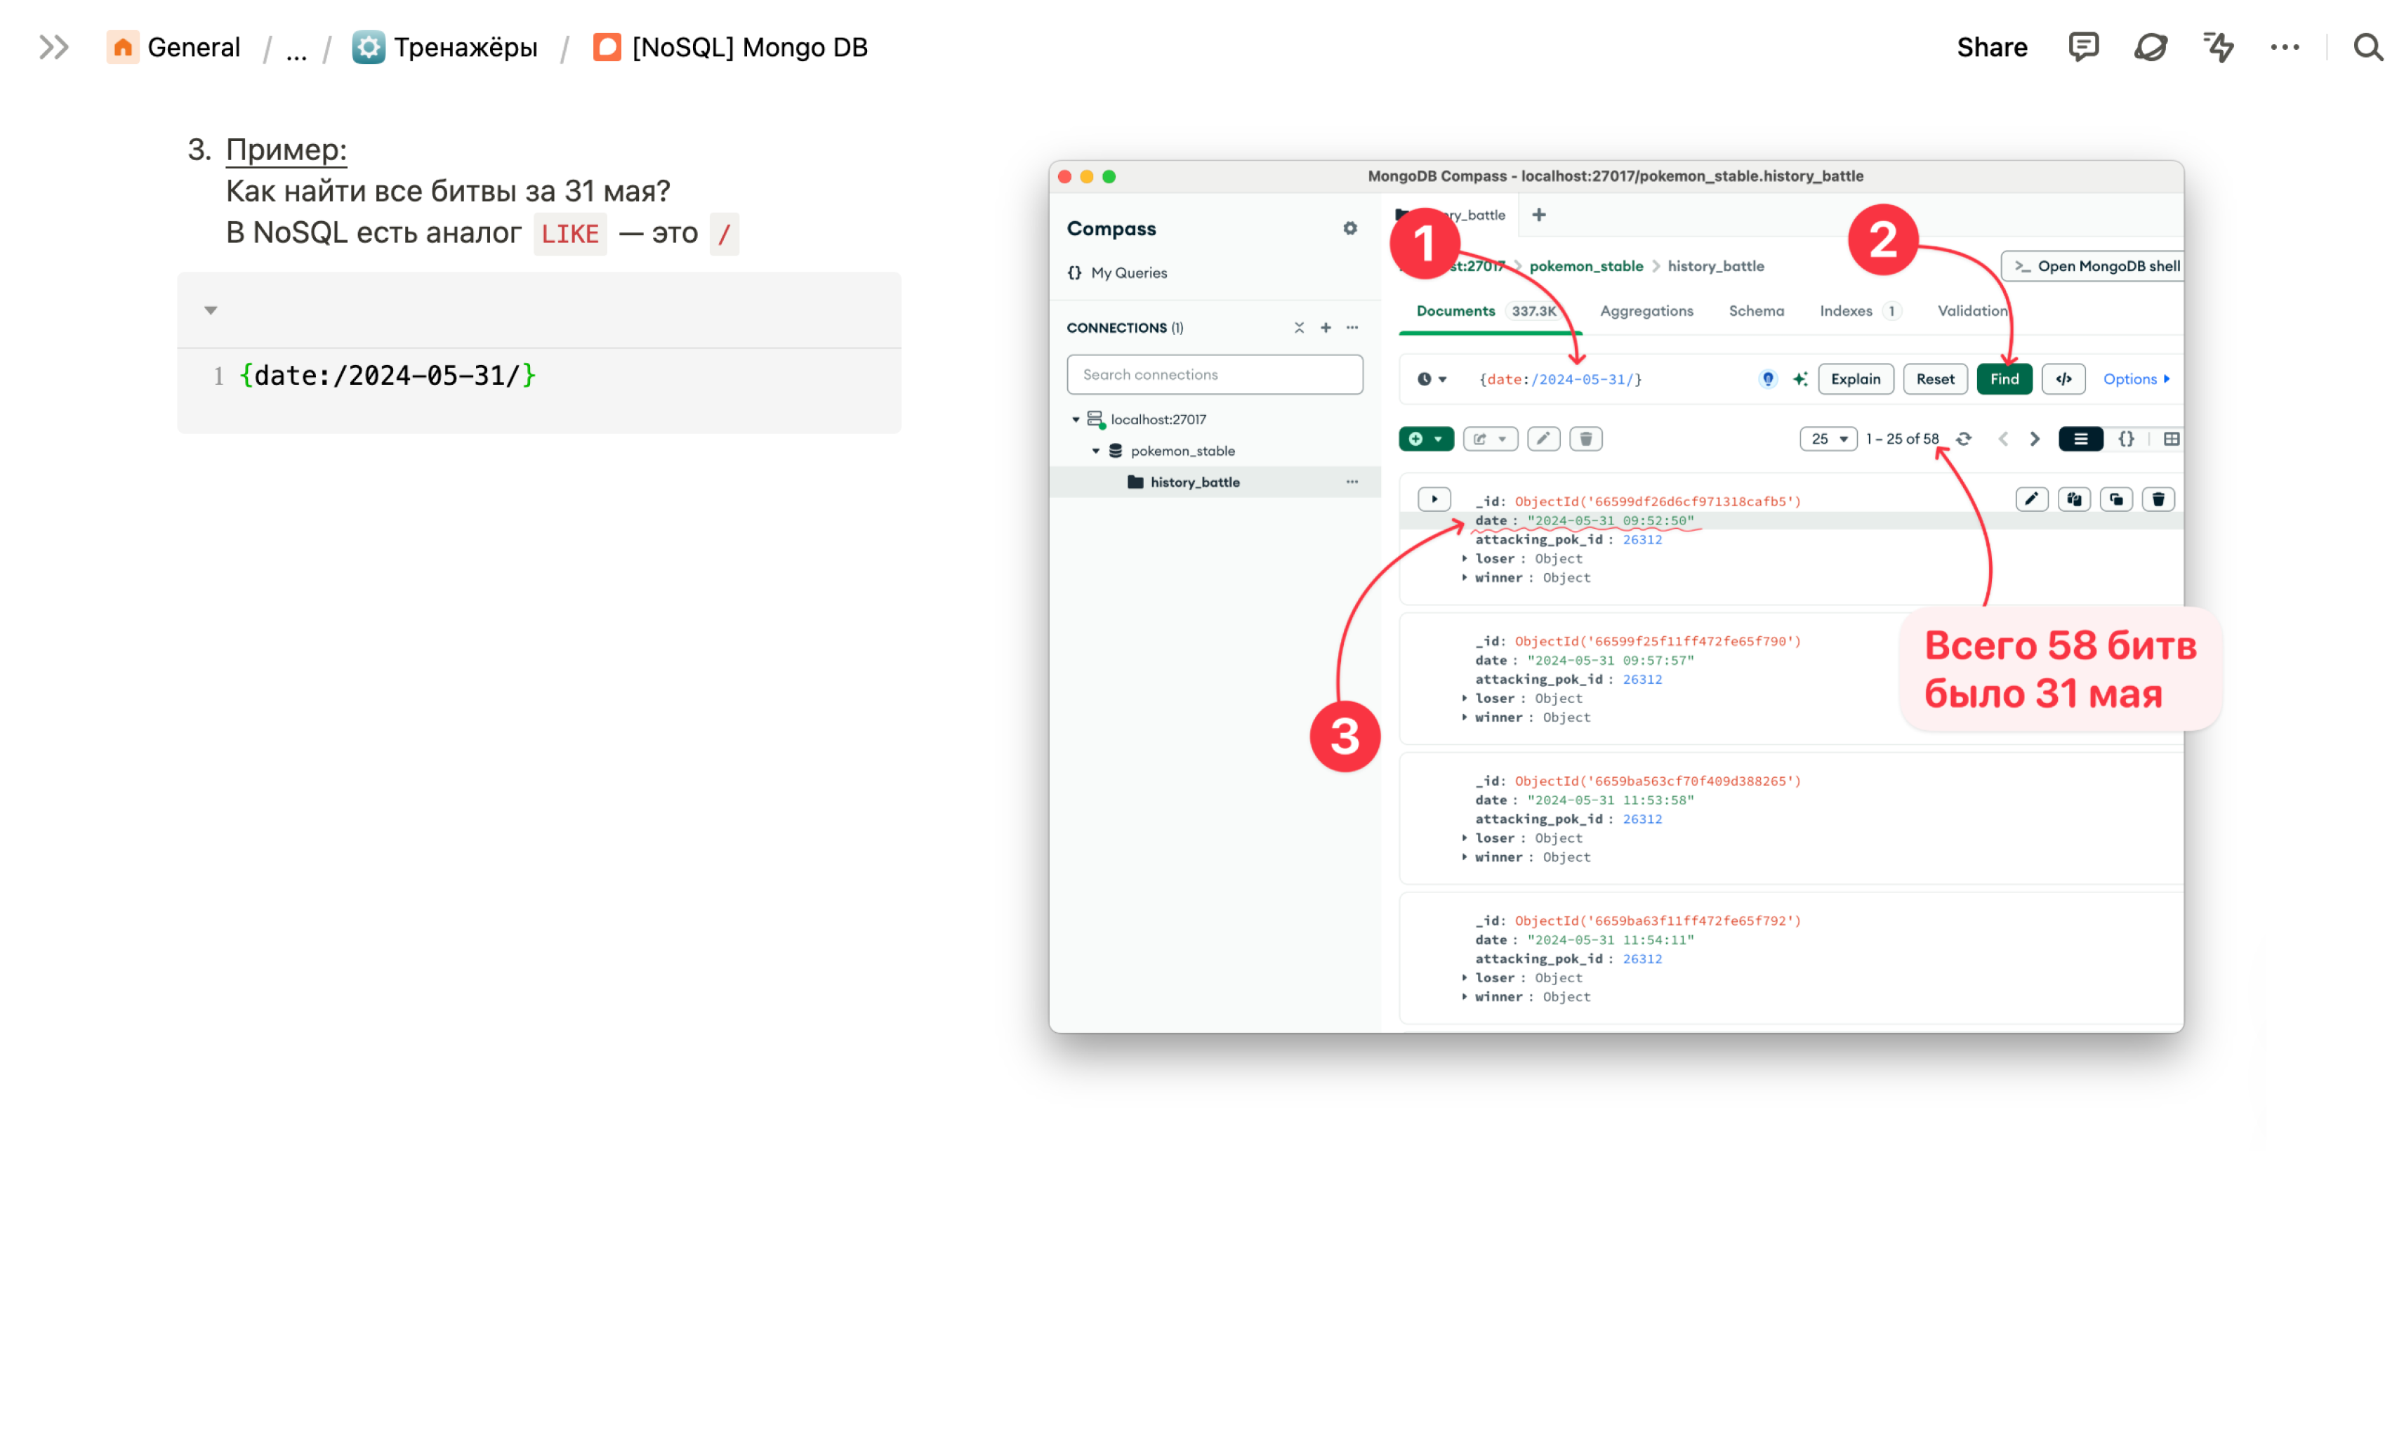Expand the Notion sidebar with double-chevron icon

(x=53, y=47)
